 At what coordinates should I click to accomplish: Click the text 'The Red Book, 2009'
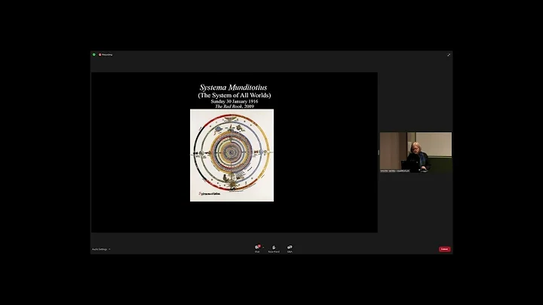click(235, 106)
